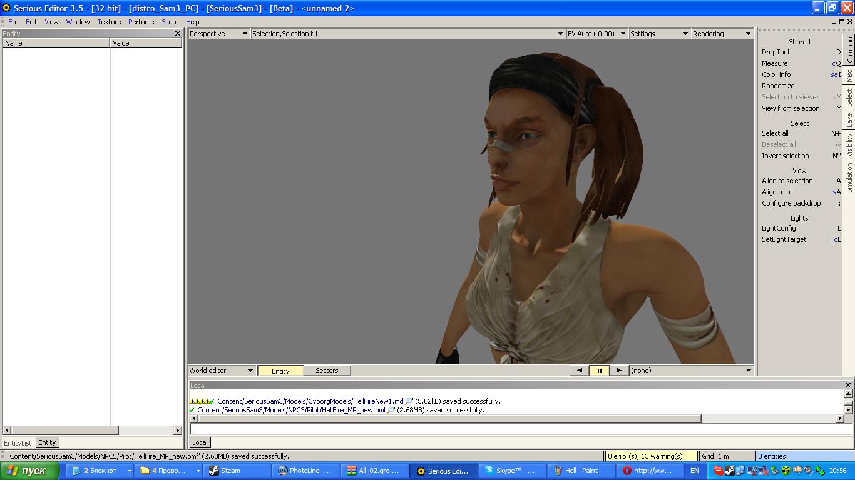Click the Align to all command
The width and height of the screenshot is (855, 480).
click(801, 192)
